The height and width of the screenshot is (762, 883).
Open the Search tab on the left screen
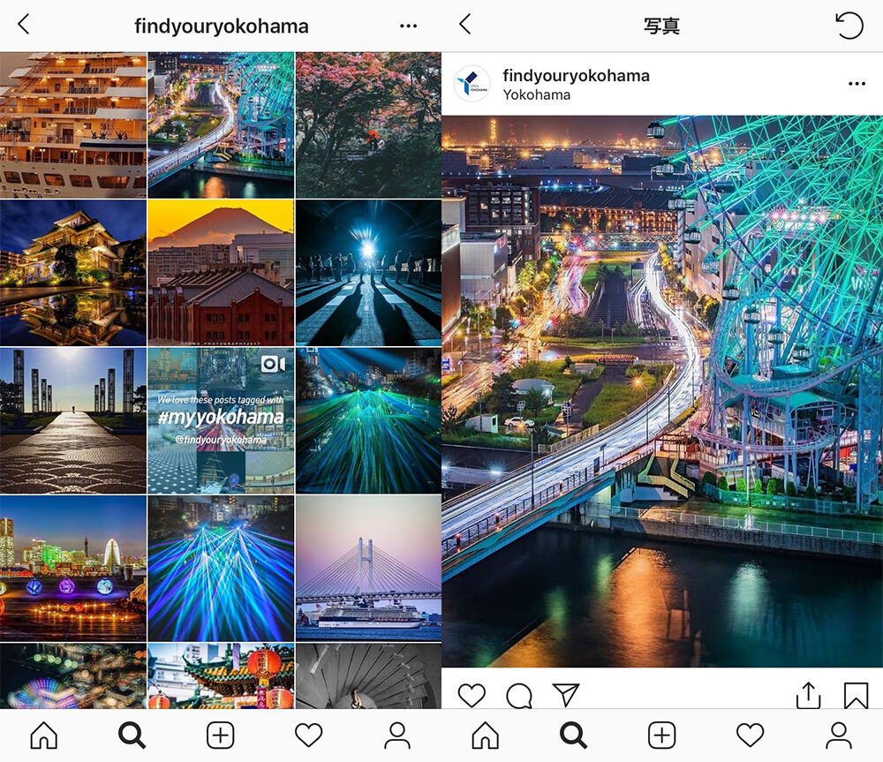pyautogui.click(x=132, y=736)
